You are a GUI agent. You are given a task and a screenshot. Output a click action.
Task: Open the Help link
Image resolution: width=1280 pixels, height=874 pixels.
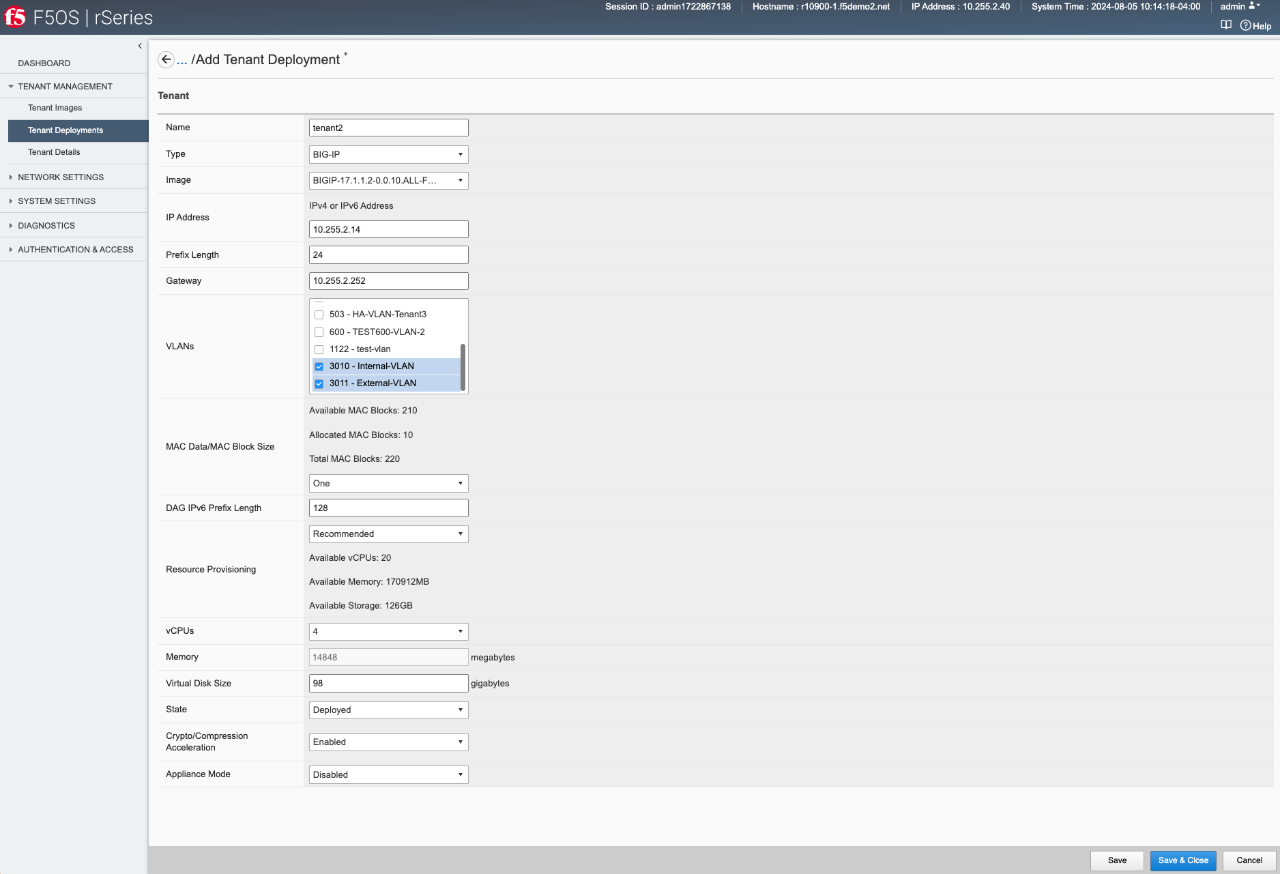pyautogui.click(x=1255, y=26)
